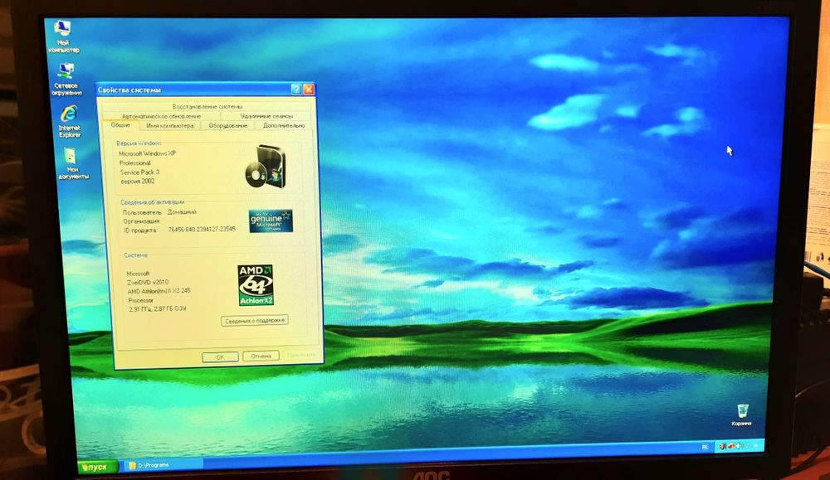Confirm the dialog with OK button
The image size is (830, 480).
coord(220,356)
